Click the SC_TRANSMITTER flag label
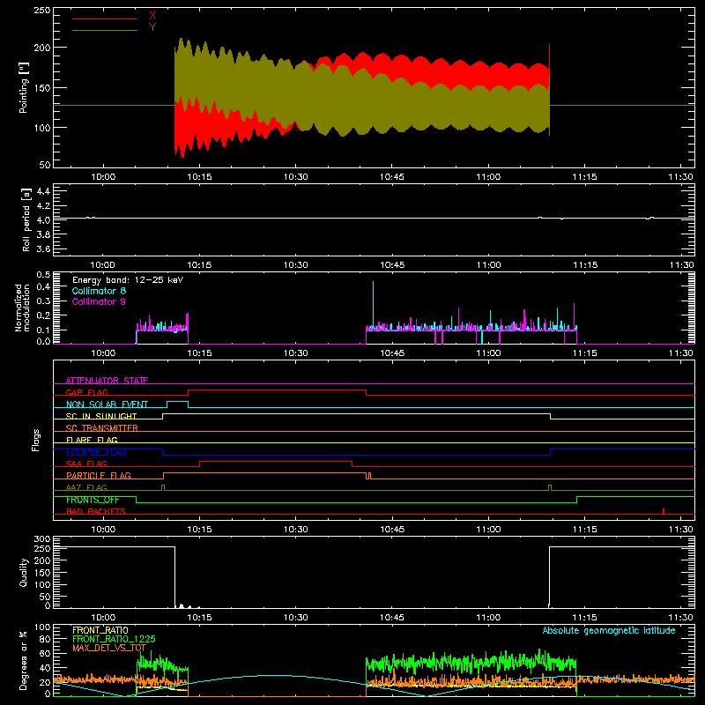The width and height of the screenshot is (705, 705). point(102,428)
